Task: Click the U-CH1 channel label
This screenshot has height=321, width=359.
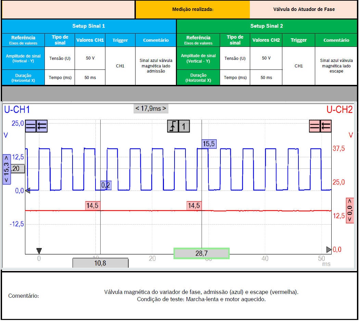Action: click(x=17, y=110)
